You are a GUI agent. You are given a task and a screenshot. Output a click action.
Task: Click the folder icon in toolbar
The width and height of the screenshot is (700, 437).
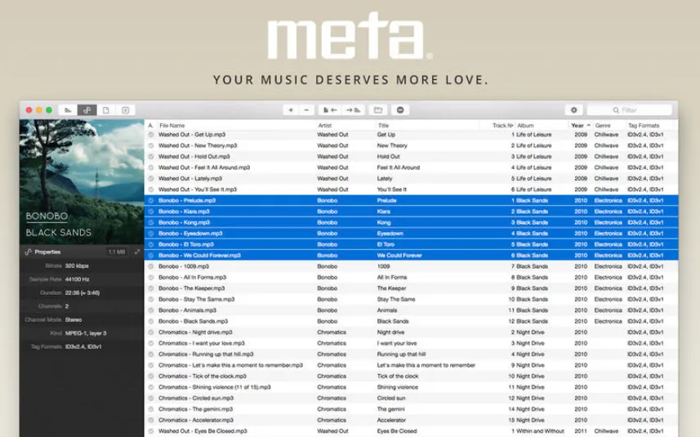(x=378, y=109)
